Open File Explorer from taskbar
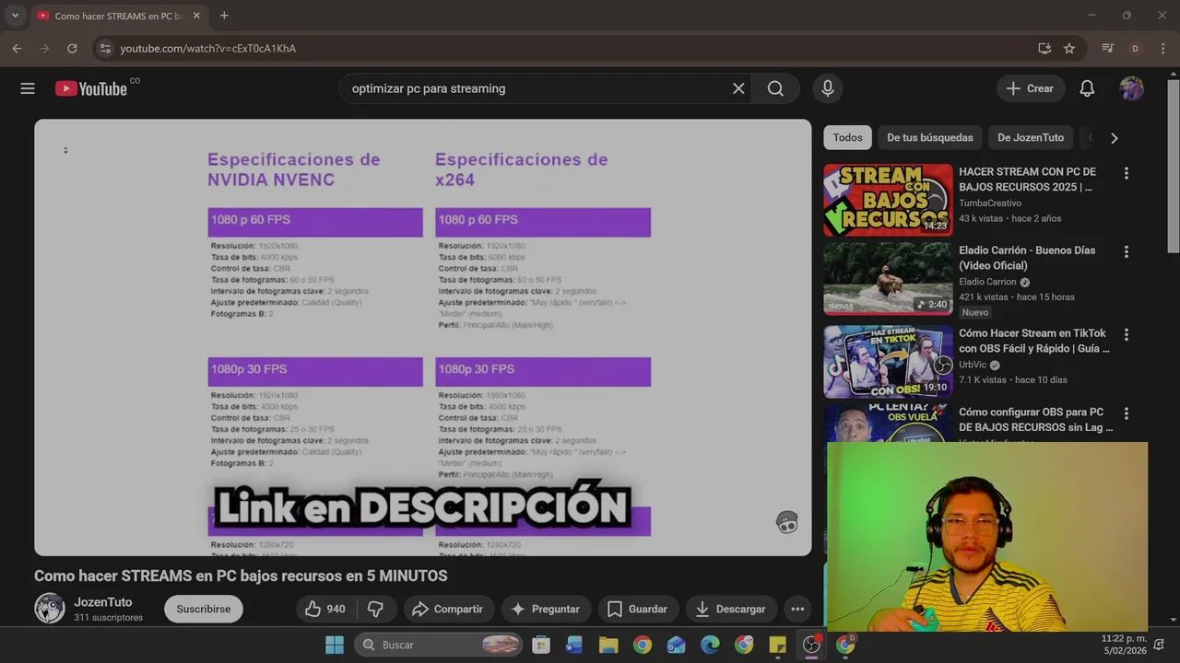 (x=608, y=645)
